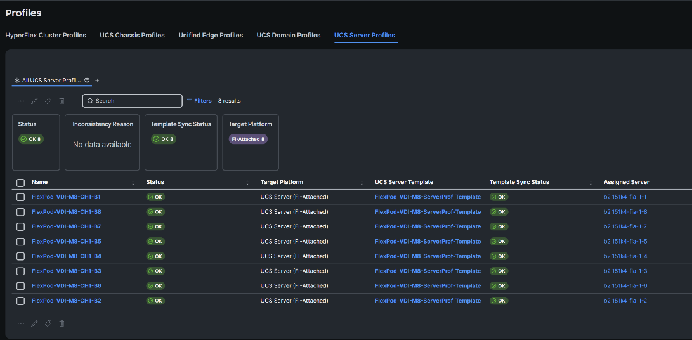Click the Name column header
Screen dimensions: 692x340
40,182
